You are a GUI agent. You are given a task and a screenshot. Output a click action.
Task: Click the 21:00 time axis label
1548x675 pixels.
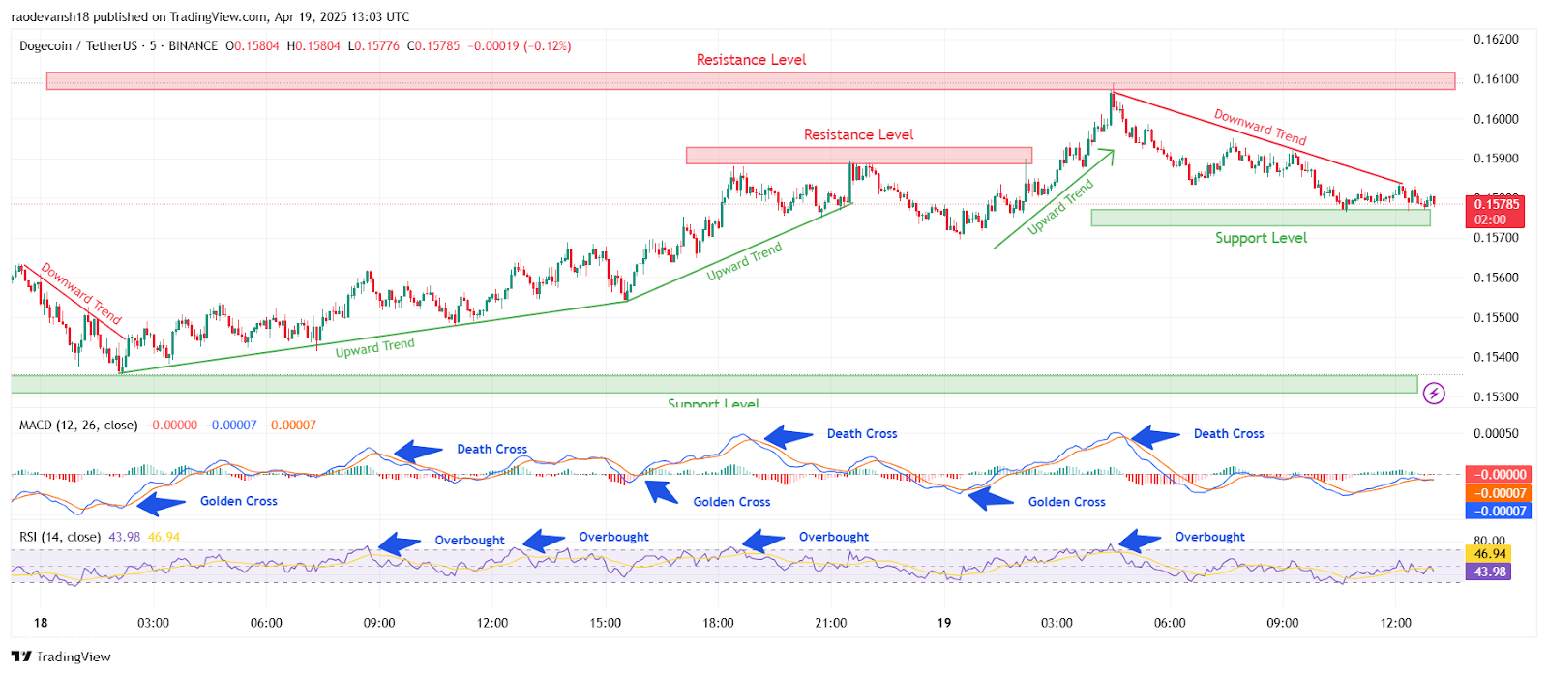pos(831,623)
